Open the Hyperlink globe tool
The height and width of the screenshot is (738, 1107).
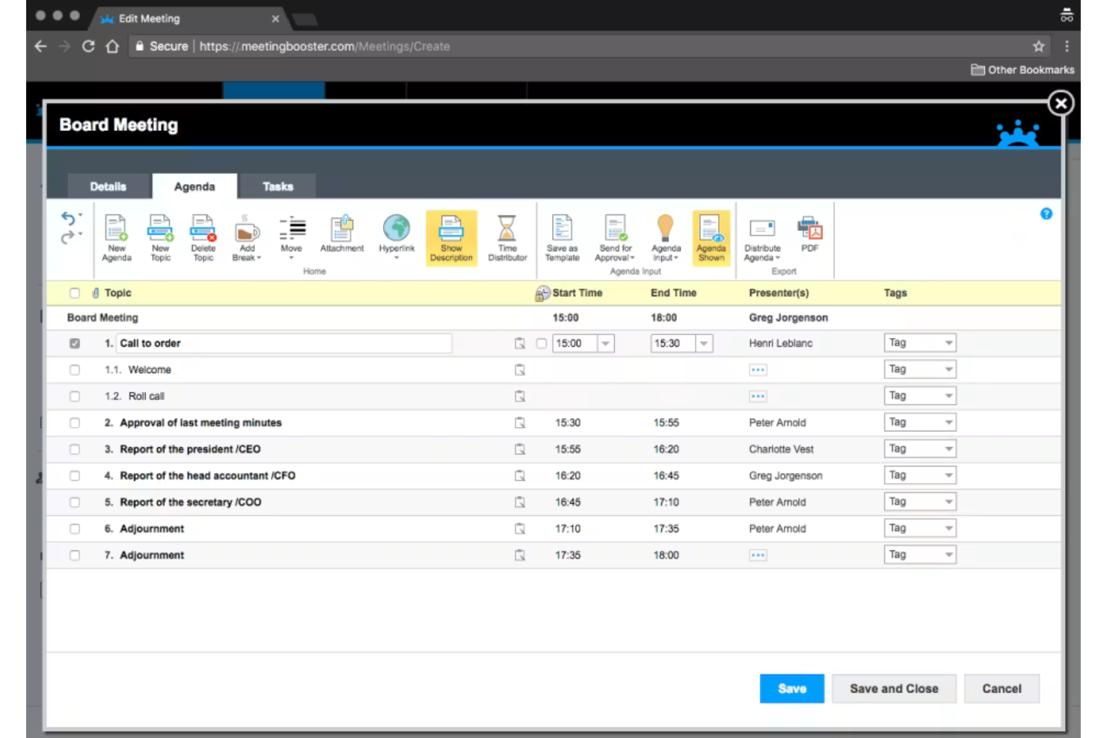[x=396, y=236]
